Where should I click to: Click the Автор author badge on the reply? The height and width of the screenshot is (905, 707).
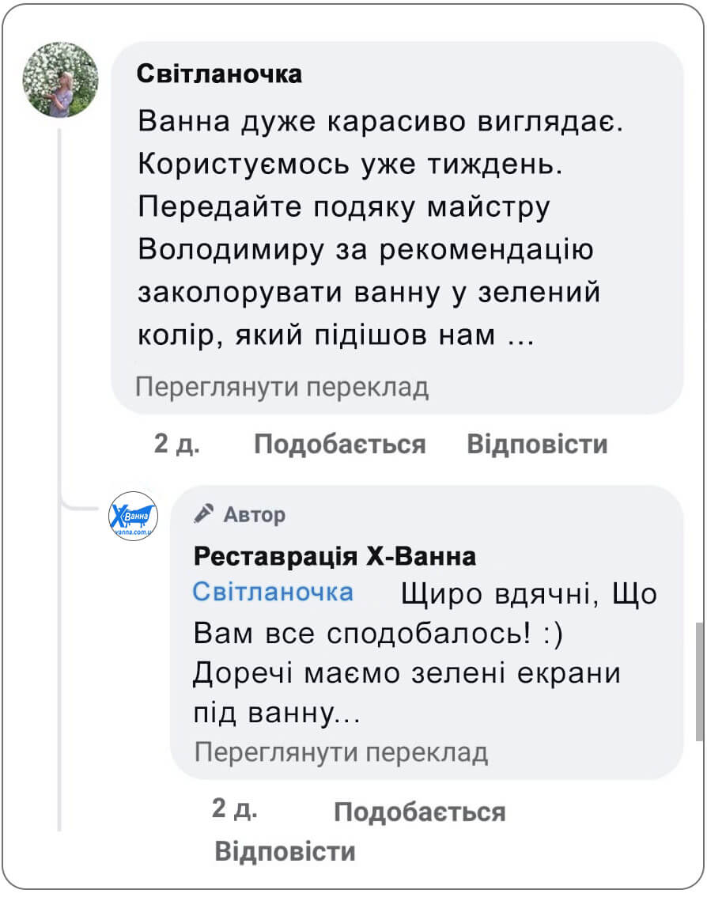tap(254, 514)
